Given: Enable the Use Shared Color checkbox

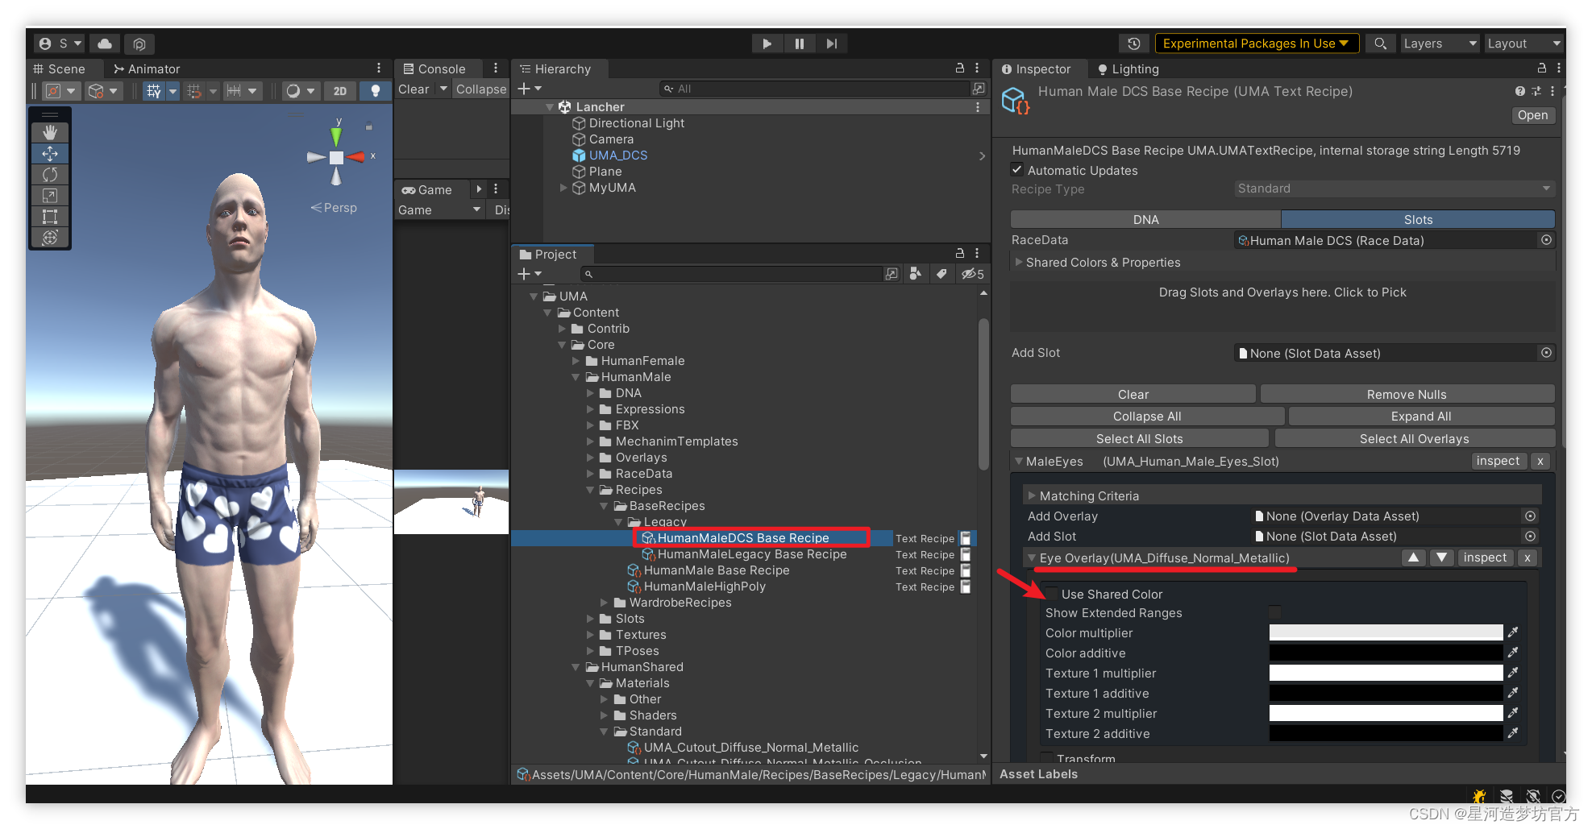Looking at the screenshot, I should coord(1051,594).
